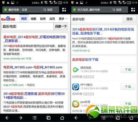138x122 pixels.
Task: Tap the pps影音 app name
Action: 85,102
